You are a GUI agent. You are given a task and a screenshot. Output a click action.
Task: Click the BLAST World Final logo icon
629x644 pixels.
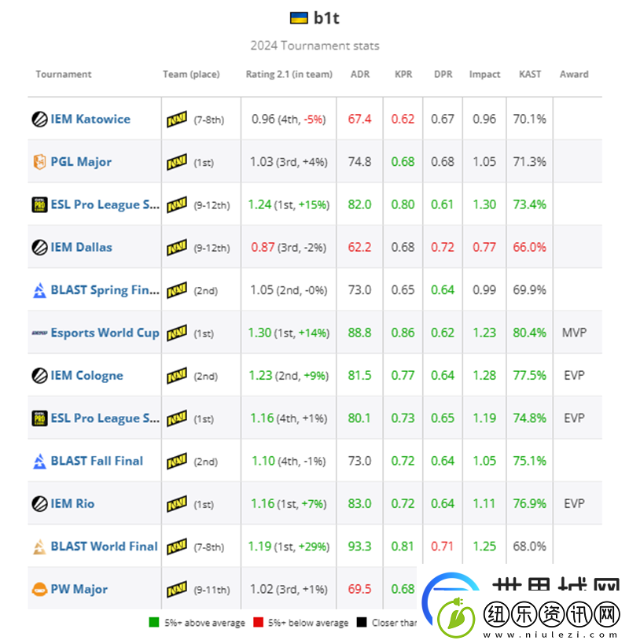click(39, 546)
